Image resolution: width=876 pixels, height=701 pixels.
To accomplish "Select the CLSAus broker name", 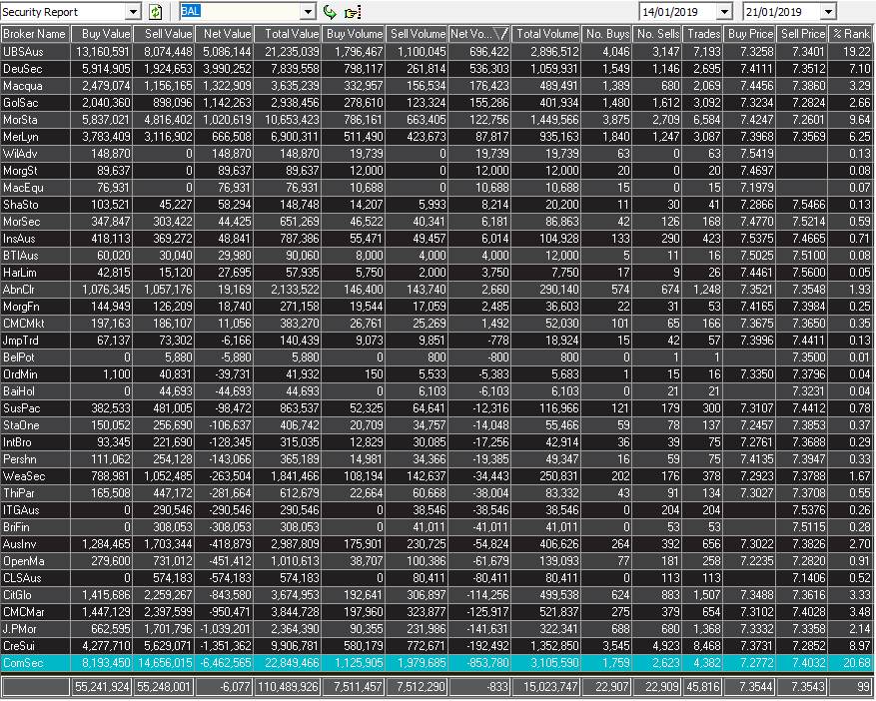I will pos(22,578).
